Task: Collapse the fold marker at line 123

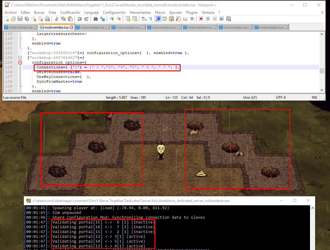Action: (x=20, y=58)
